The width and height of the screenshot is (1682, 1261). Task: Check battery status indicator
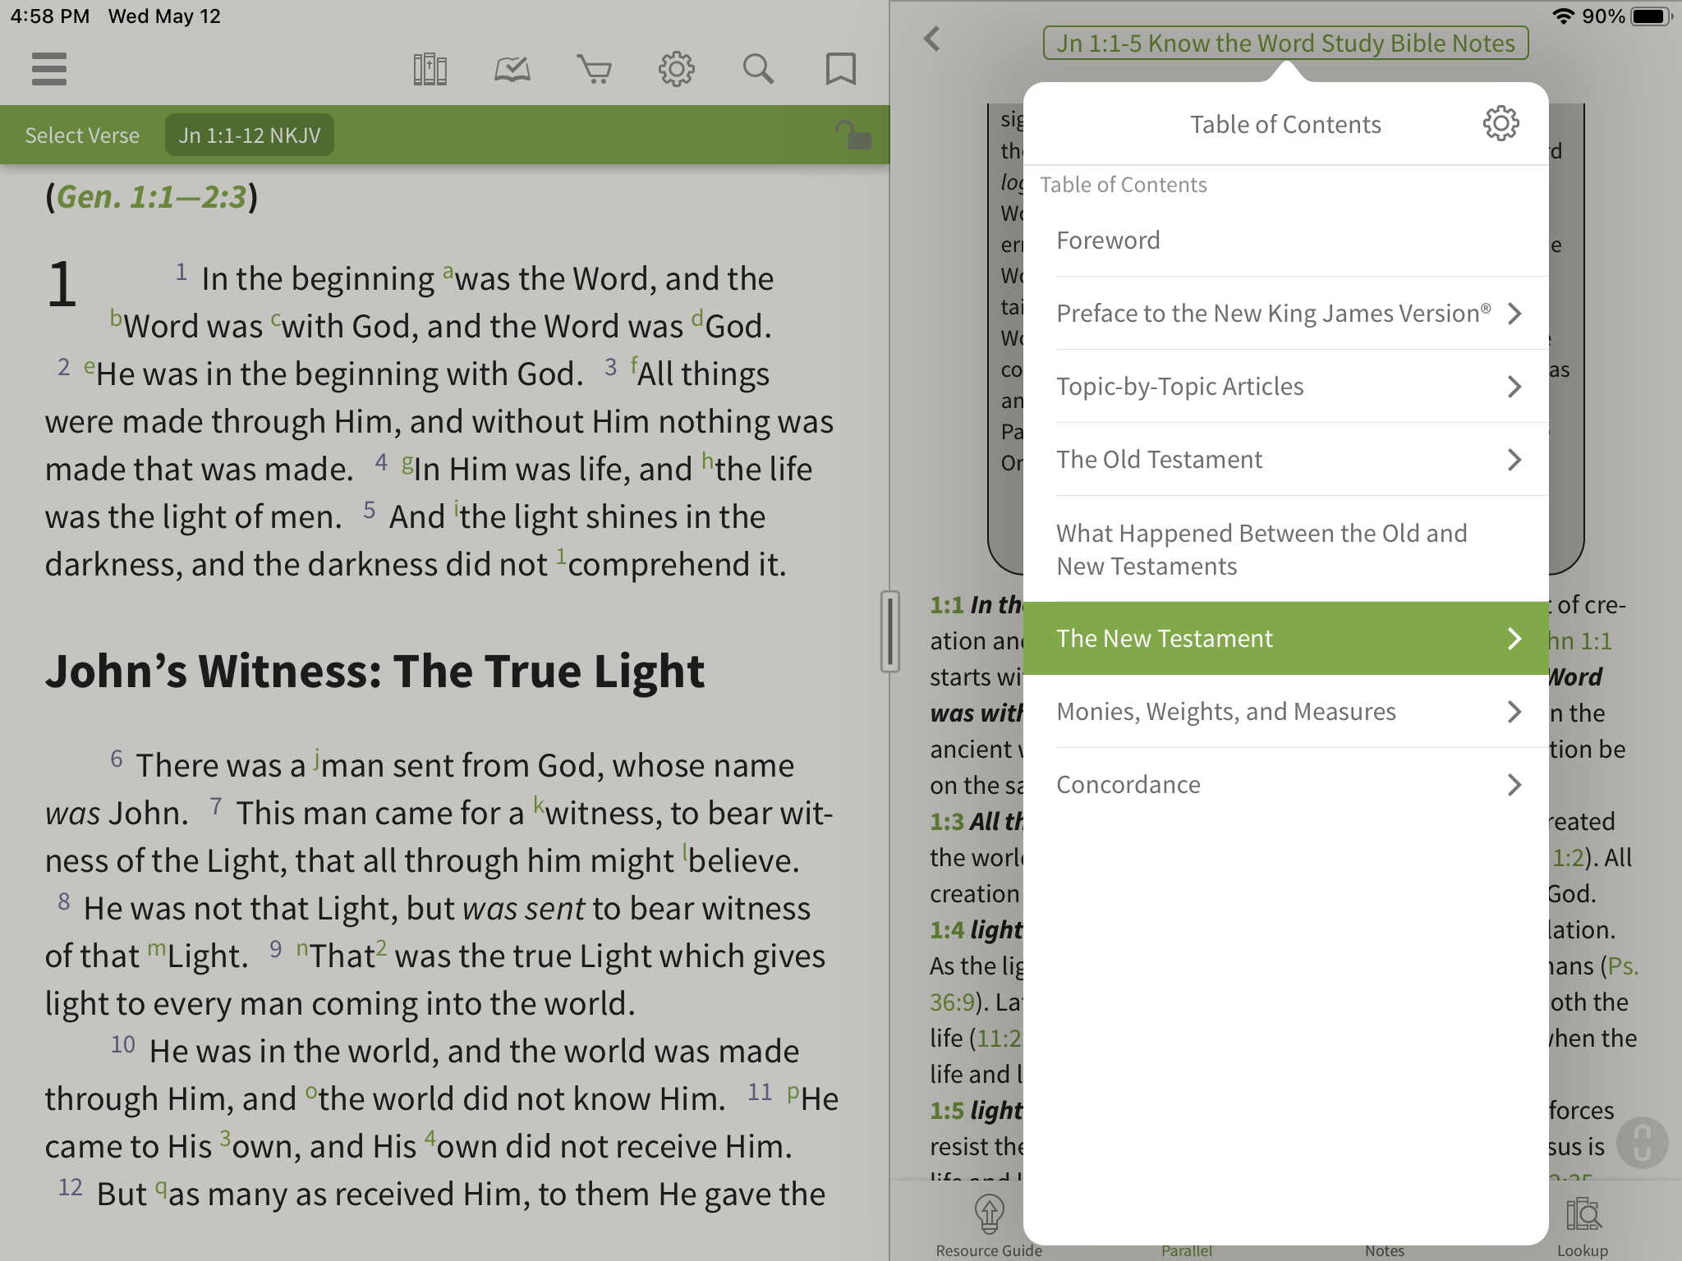[x=1651, y=16]
